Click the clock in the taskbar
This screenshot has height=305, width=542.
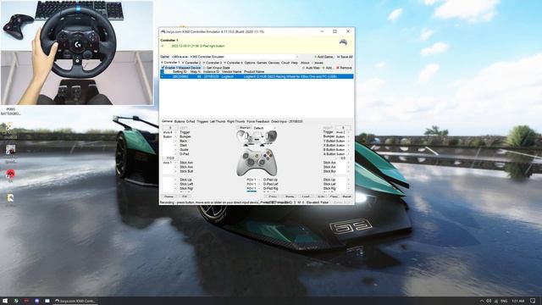[x=517, y=301]
